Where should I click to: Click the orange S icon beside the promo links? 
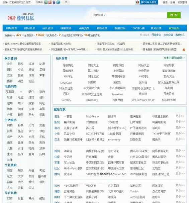point(184,49)
